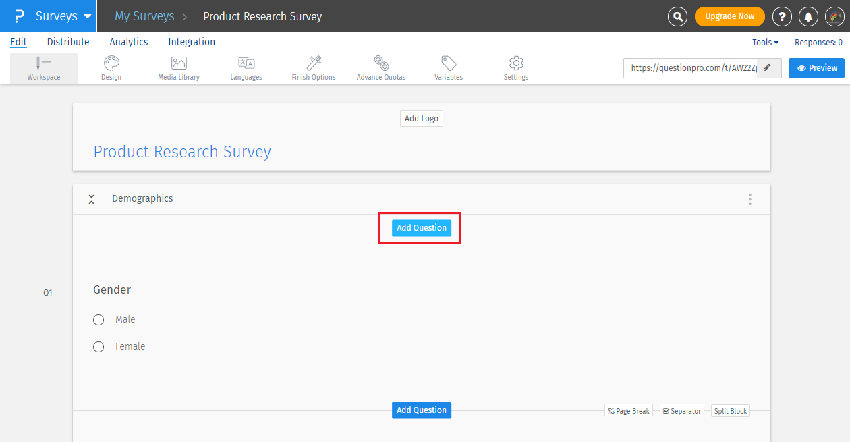The width and height of the screenshot is (850, 442).
Task: Switch to the Distribute tab
Action: click(67, 42)
